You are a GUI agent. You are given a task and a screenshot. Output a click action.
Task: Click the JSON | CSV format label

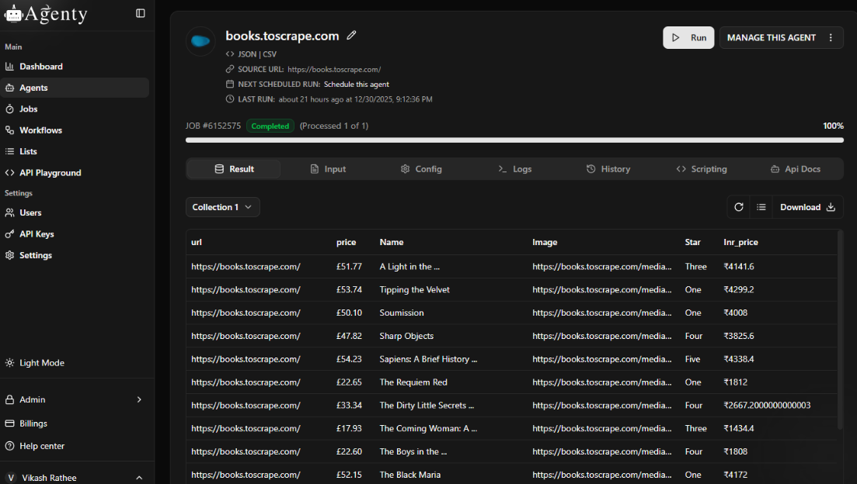point(257,54)
